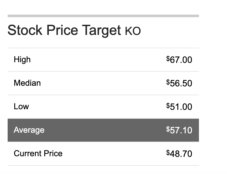
Task: Click the divider line above the High row
Action: coord(103,48)
